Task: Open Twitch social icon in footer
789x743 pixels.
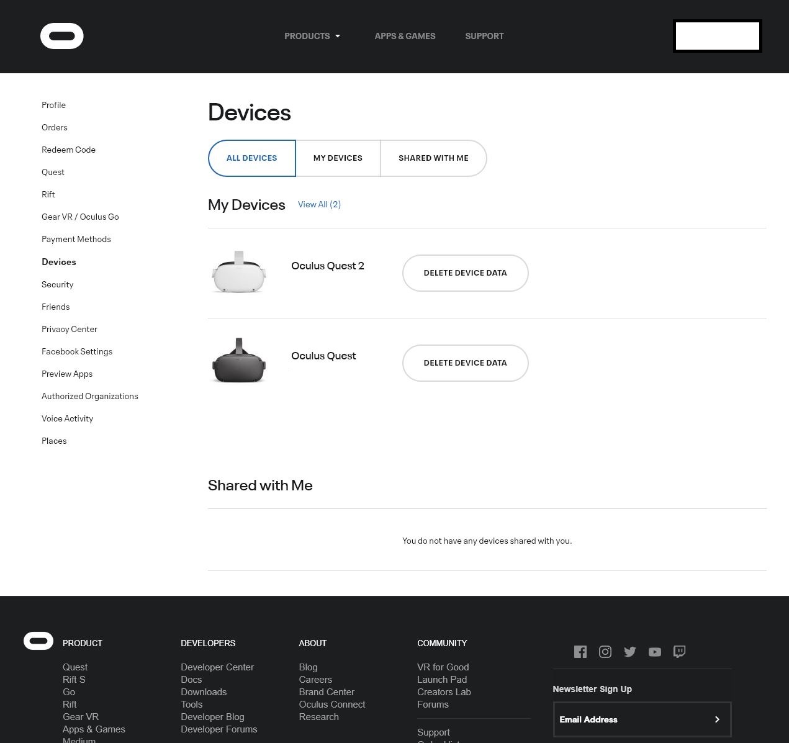Action: click(x=680, y=651)
